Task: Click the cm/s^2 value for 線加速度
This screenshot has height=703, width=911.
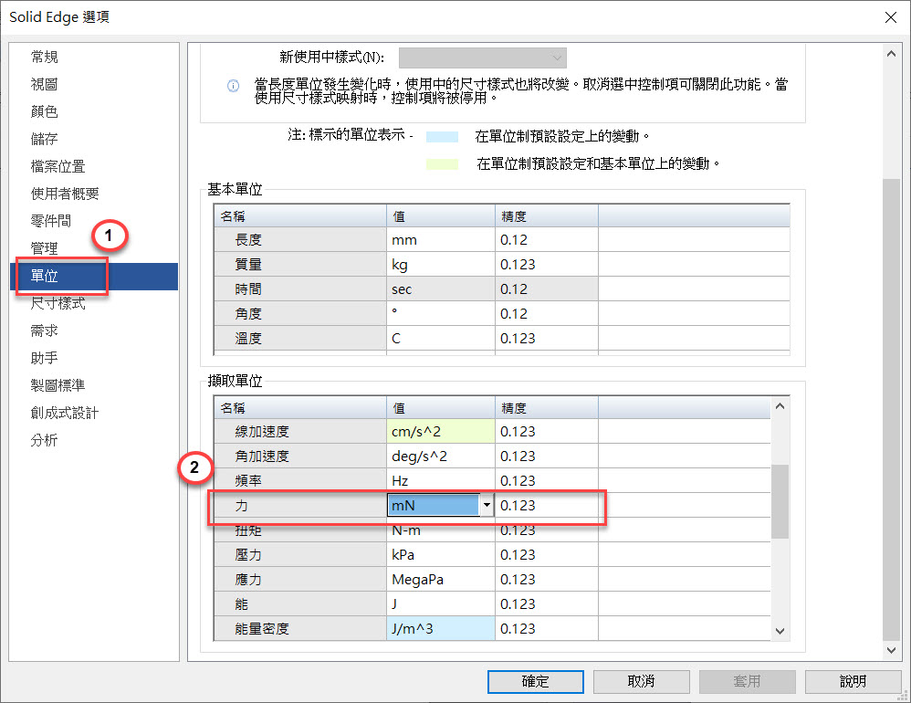Action: point(440,432)
